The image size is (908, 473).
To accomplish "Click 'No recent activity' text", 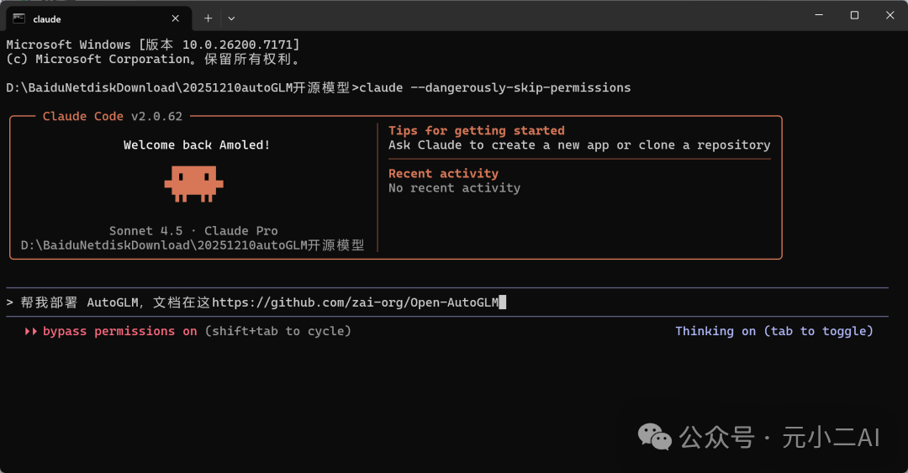I will pos(455,187).
